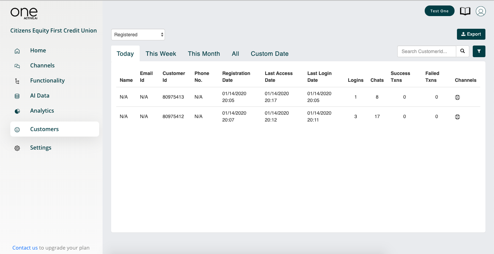Click the Contact us link
The width and height of the screenshot is (494, 254).
click(25, 248)
